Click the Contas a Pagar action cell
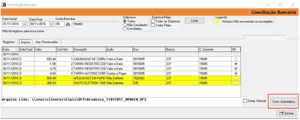300x120 pixels. click(119, 73)
